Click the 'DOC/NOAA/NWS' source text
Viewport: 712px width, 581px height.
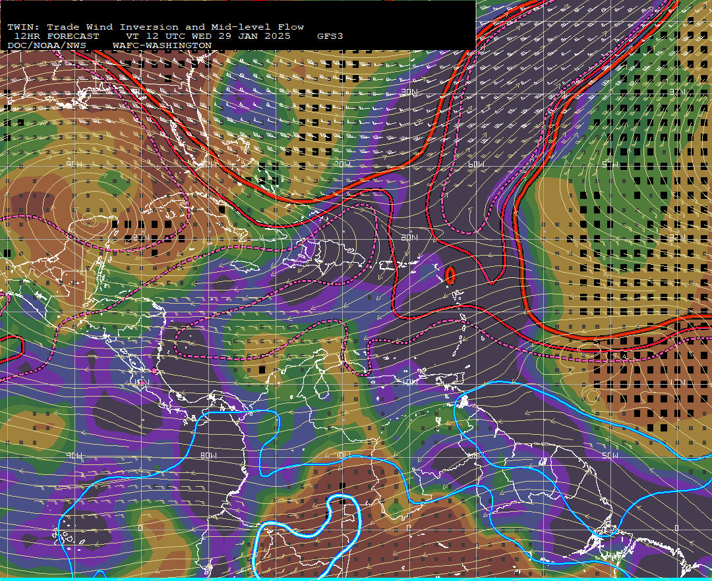tap(47, 46)
